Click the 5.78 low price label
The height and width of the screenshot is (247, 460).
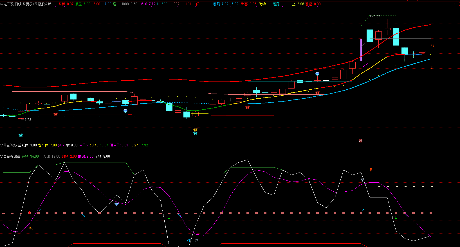[28, 120]
